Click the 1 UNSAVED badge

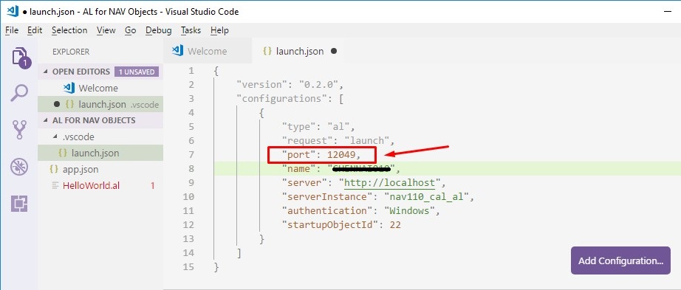tap(137, 72)
